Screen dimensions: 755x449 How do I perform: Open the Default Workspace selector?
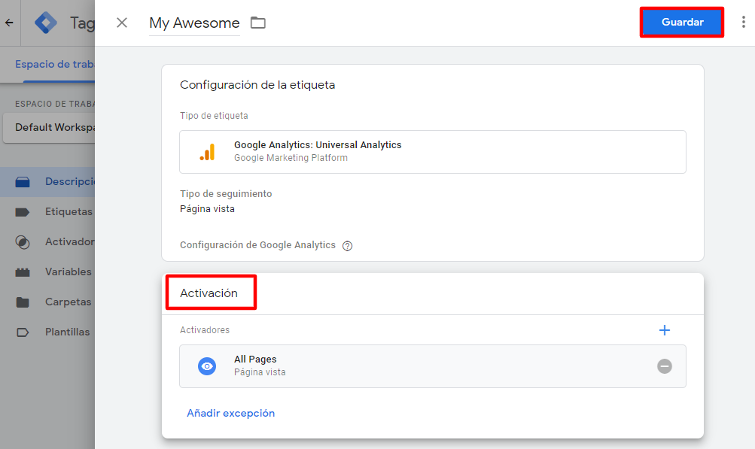coord(49,128)
